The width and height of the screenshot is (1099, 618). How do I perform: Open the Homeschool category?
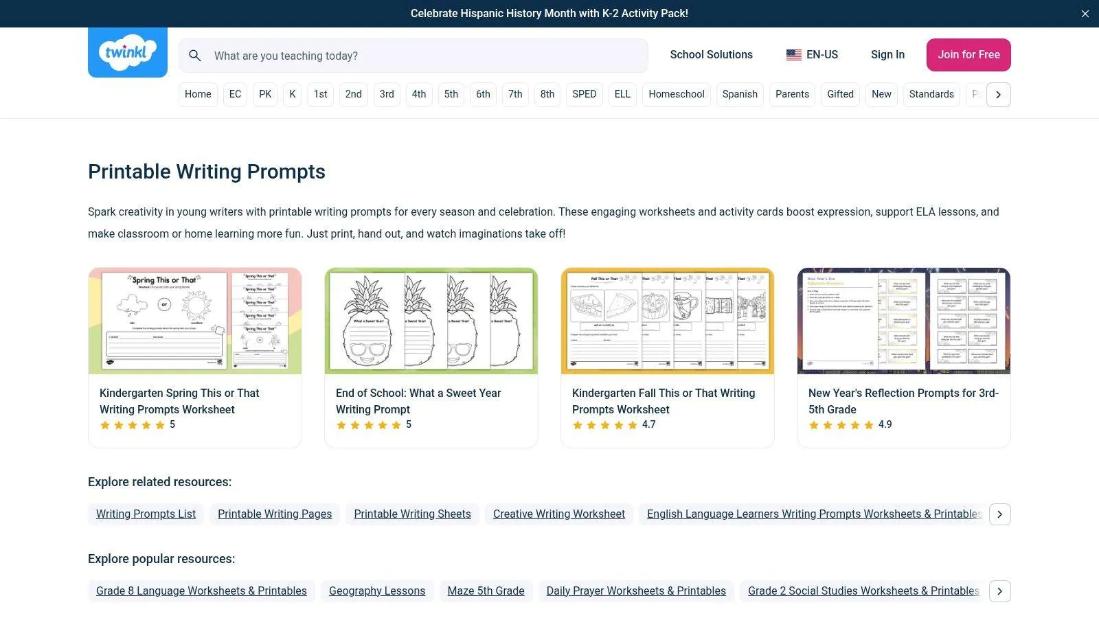pos(677,95)
